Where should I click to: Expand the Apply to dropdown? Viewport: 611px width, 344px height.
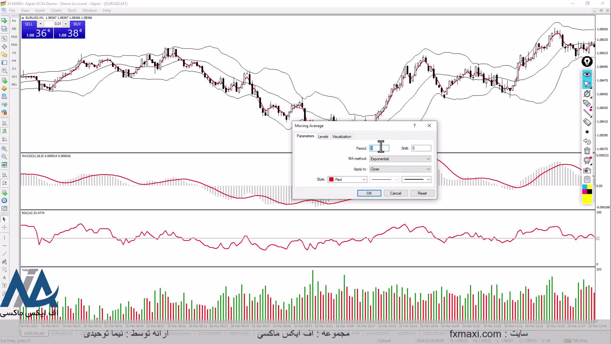pyautogui.click(x=400, y=169)
